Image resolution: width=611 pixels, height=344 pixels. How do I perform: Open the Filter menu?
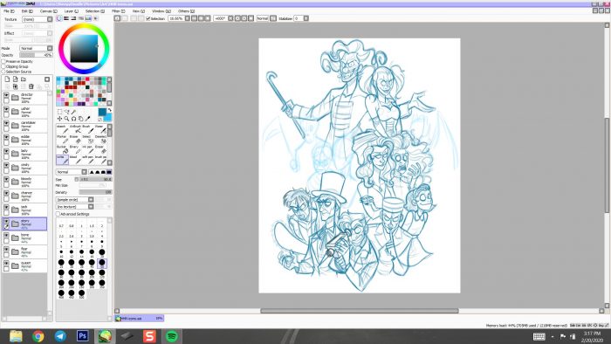coord(119,11)
